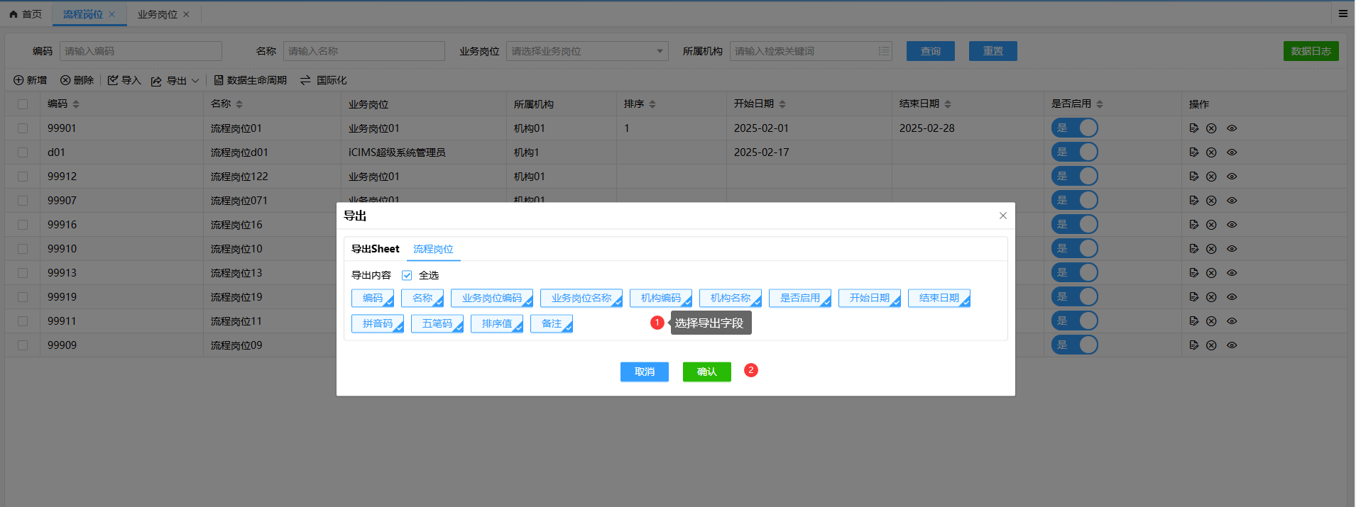Click the delete icon for row d01
Screen dimensions: 1356x507
click(1211, 152)
